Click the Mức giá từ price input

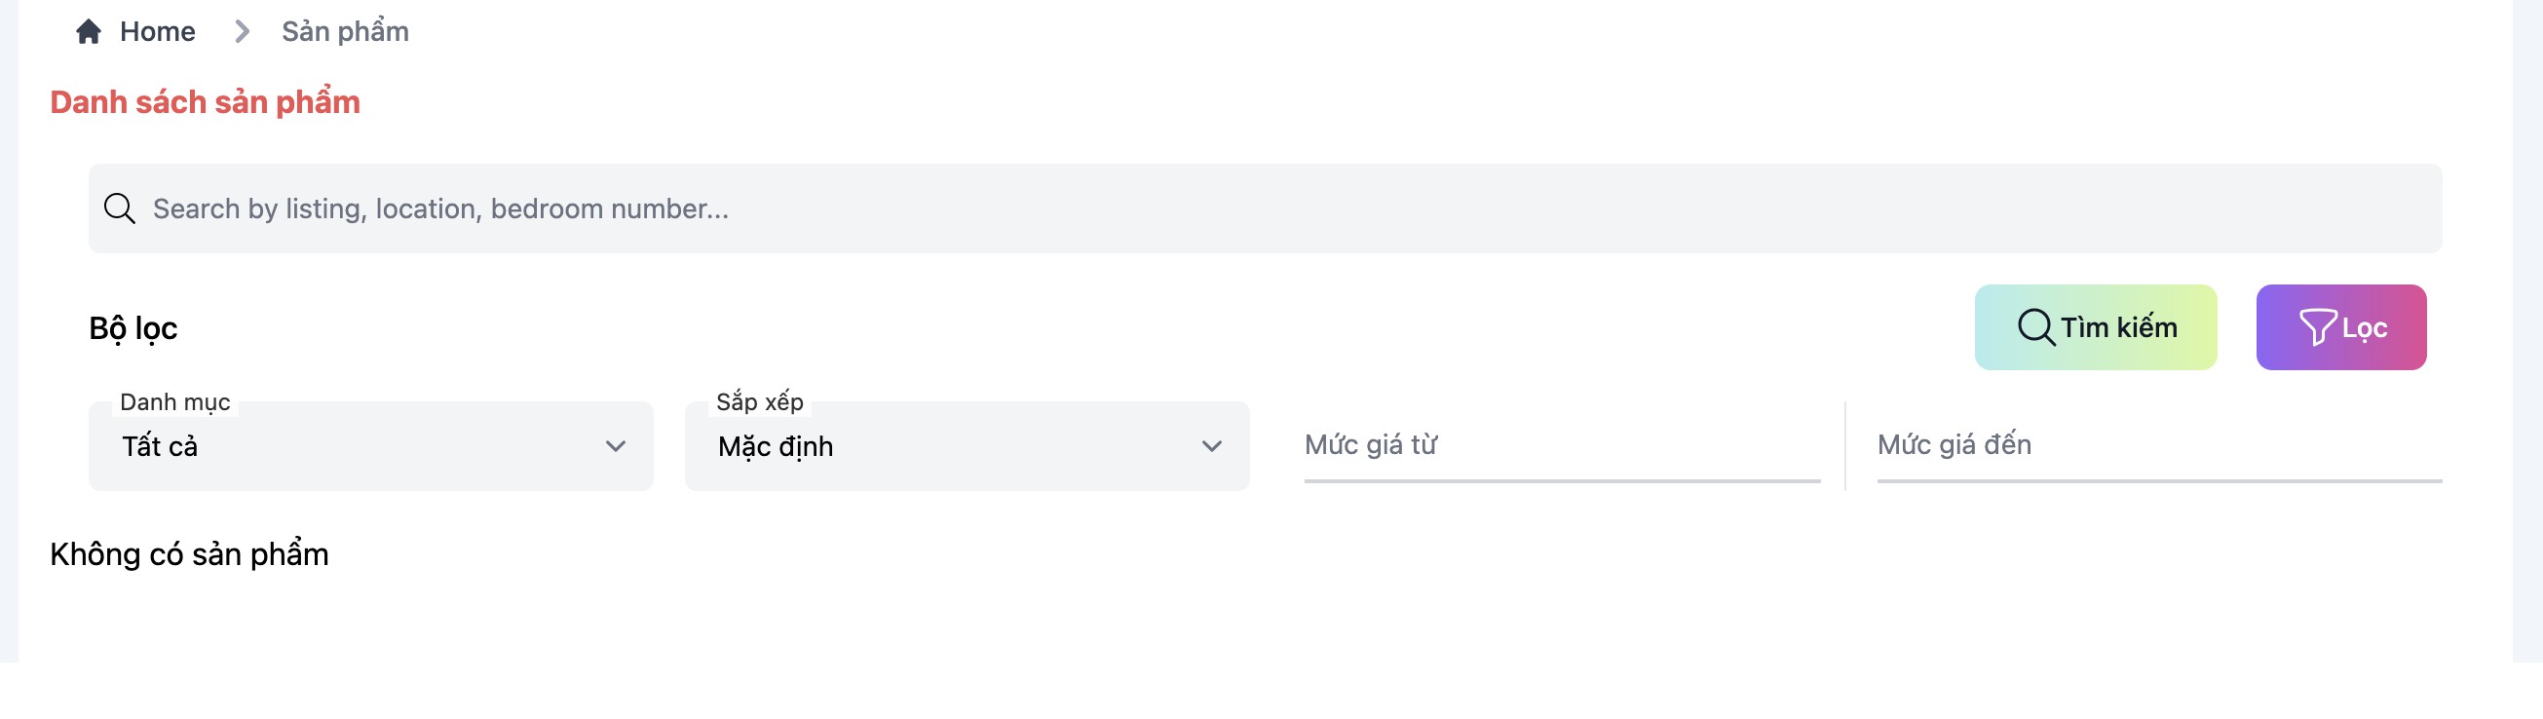tap(1560, 446)
